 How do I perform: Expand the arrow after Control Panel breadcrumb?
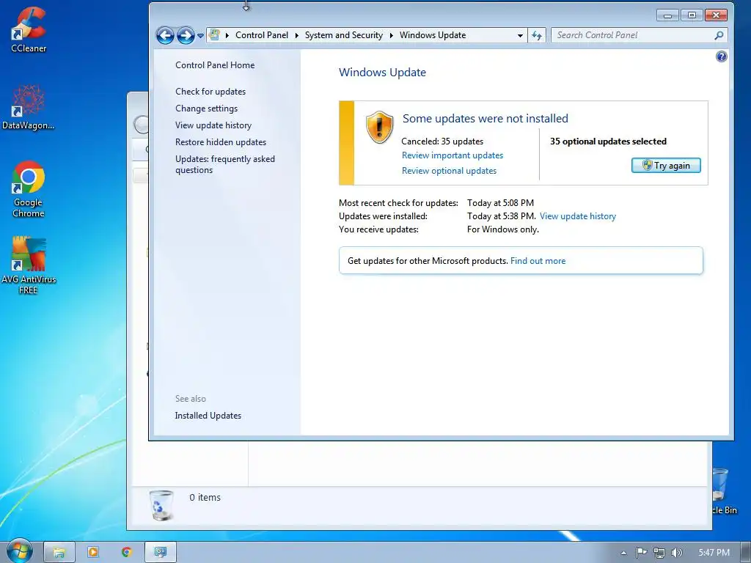click(296, 35)
